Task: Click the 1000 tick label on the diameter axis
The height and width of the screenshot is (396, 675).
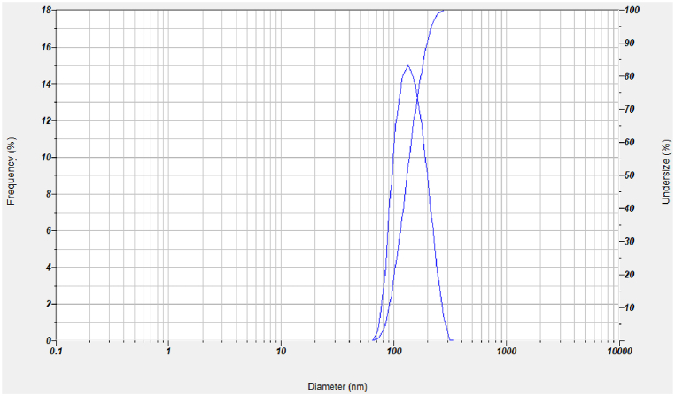Action: pos(506,352)
